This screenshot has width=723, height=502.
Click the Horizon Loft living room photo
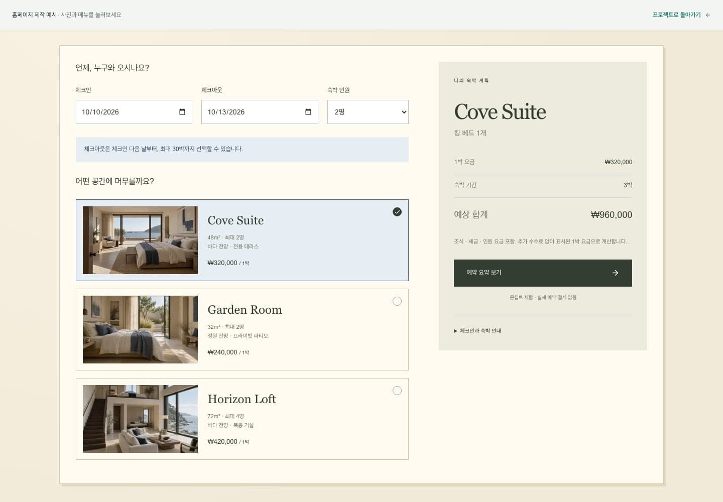pyautogui.click(x=140, y=419)
